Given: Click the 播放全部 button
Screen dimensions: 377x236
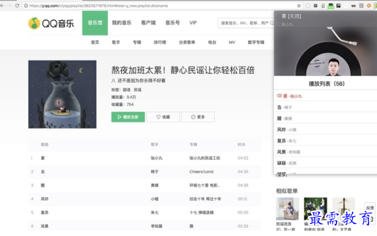Looking at the screenshot, I should tap(128, 117).
